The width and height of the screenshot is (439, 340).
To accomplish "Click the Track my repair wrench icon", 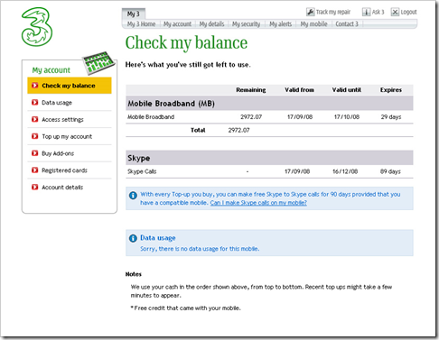I will [310, 12].
